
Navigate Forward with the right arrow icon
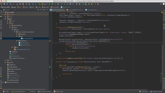(36, 4)
